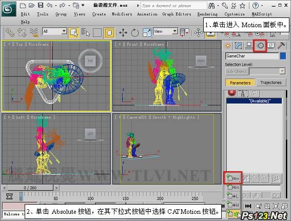The width and height of the screenshot is (291, 221).
Task: Click the CAT layer curve button far right of the layer row
Action: pyautogui.click(x=276, y=178)
